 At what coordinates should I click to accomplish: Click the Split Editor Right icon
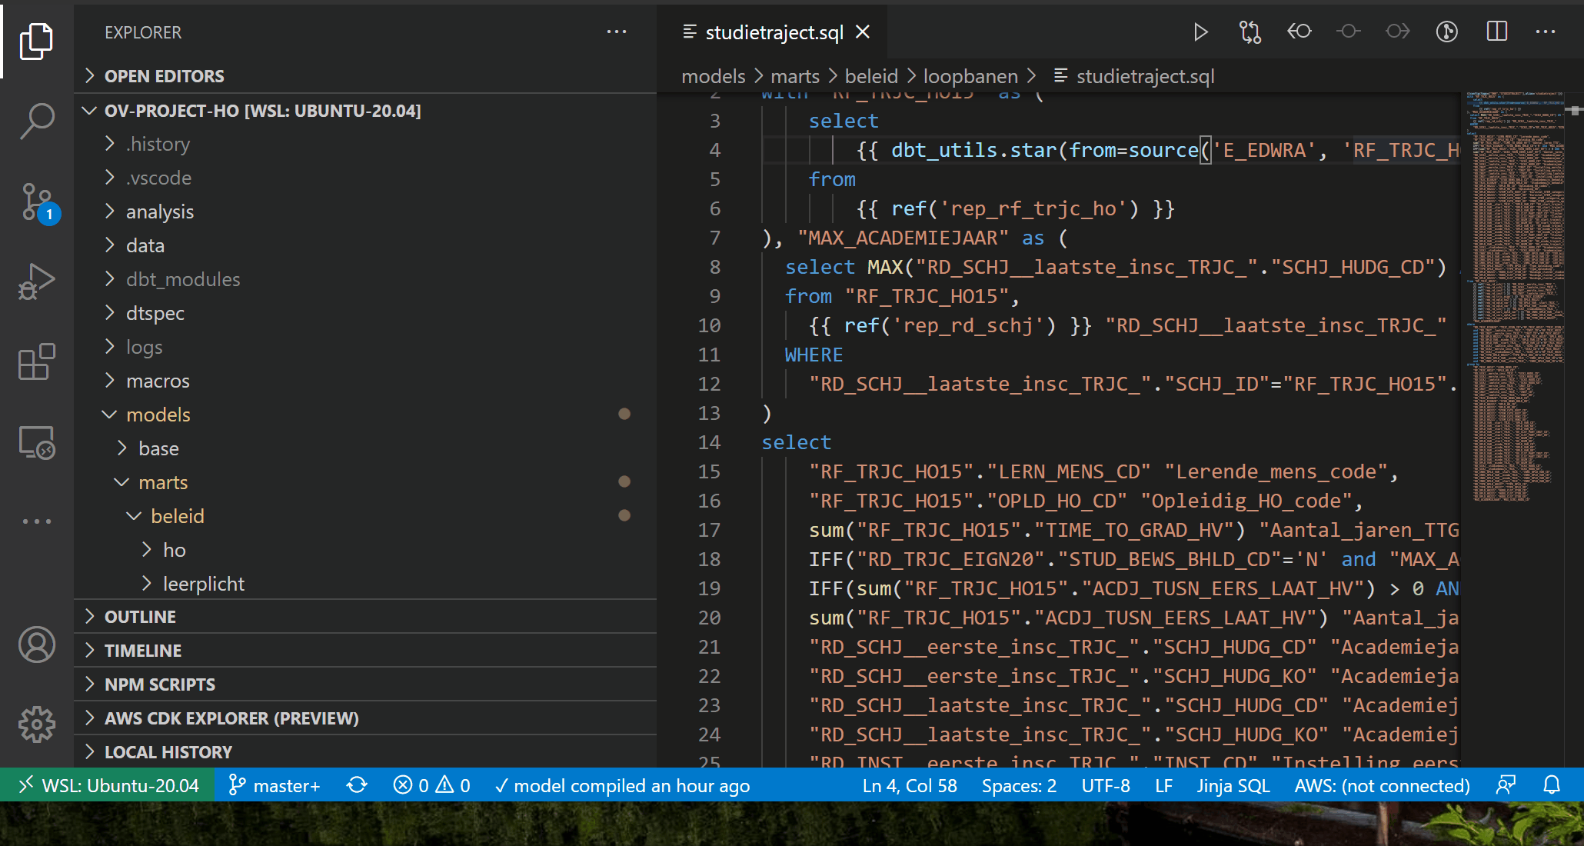(x=1496, y=32)
